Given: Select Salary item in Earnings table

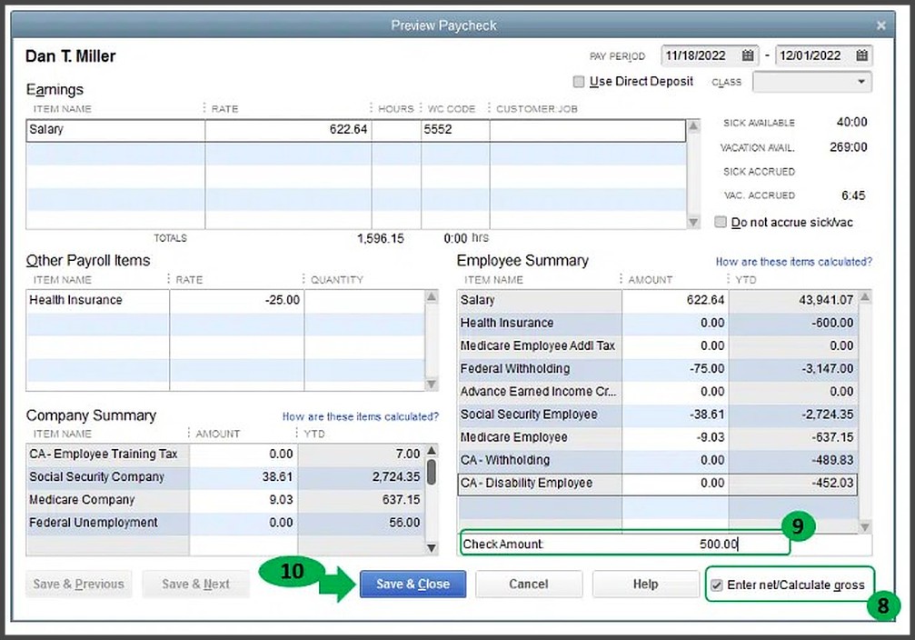Looking at the screenshot, I should click(115, 130).
